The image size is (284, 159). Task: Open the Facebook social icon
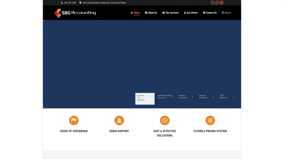point(212,3)
